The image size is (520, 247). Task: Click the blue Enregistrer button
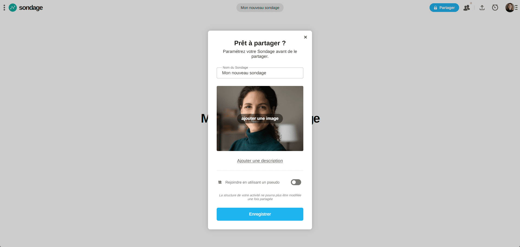click(x=260, y=214)
